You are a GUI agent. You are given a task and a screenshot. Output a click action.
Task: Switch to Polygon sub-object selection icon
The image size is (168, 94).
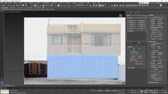pos(138,49)
